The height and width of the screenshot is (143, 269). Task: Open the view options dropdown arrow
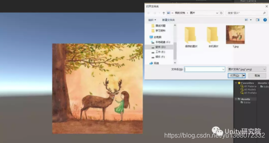(x=251, y=20)
